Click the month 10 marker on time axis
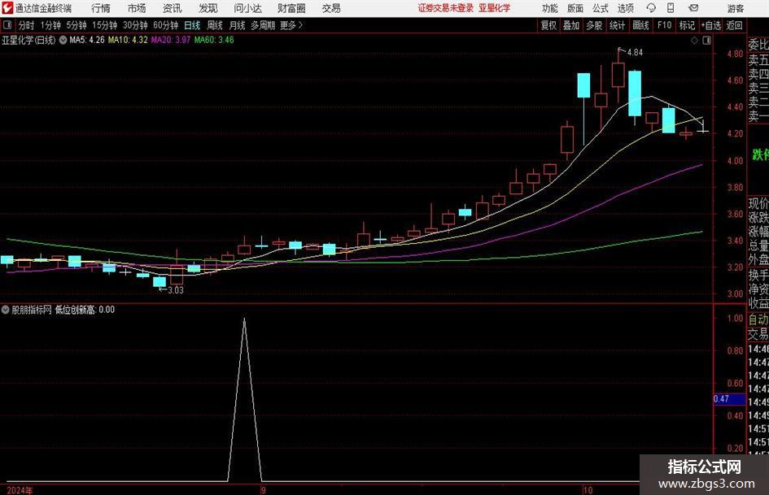This screenshot has width=769, height=495. point(588,490)
